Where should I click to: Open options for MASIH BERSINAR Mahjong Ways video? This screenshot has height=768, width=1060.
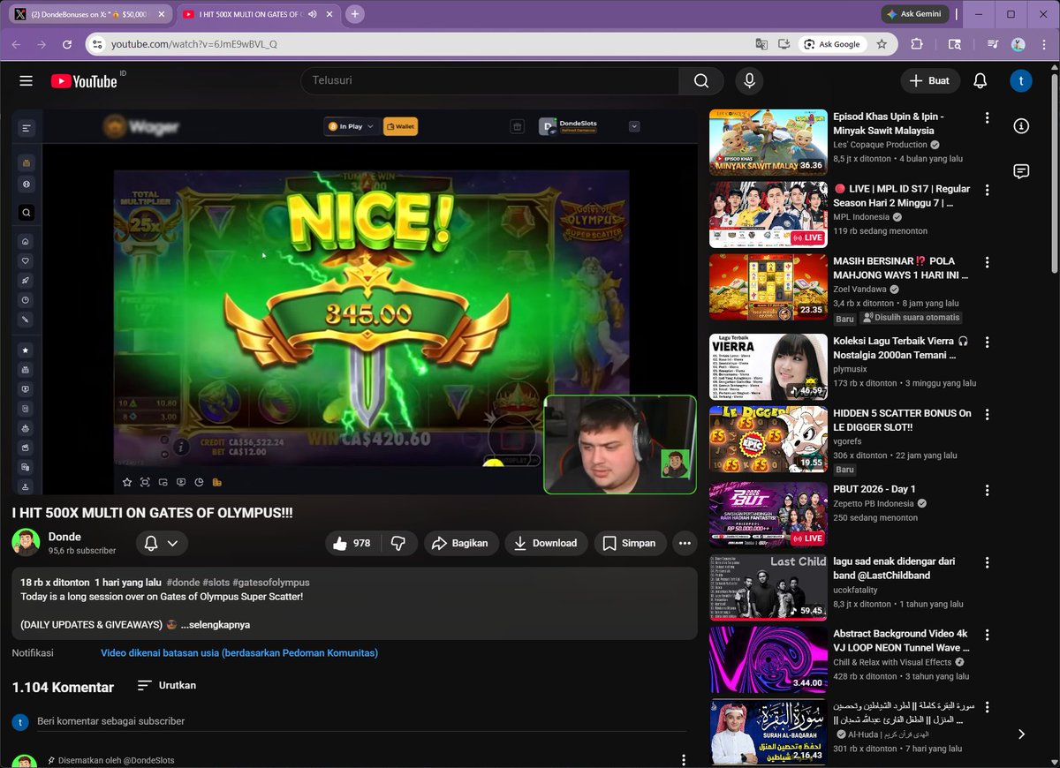coord(988,262)
